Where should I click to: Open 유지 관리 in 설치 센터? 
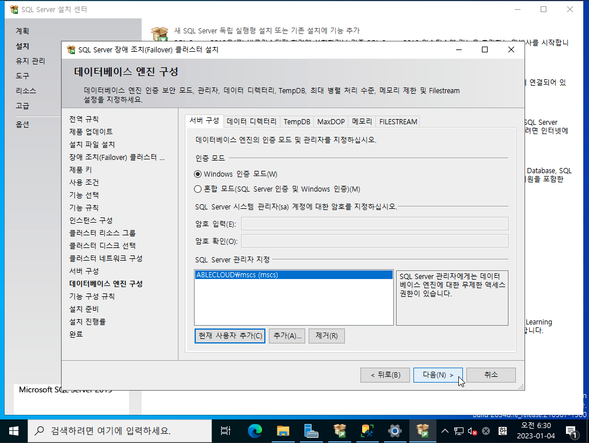pos(30,61)
